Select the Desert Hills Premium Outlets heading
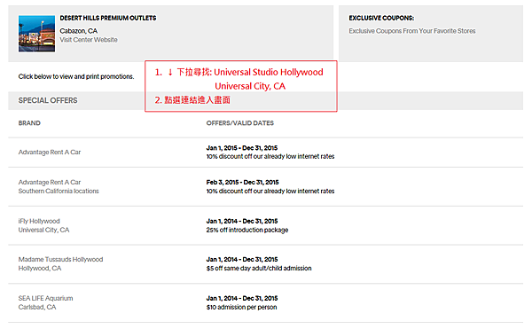 [108, 18]
